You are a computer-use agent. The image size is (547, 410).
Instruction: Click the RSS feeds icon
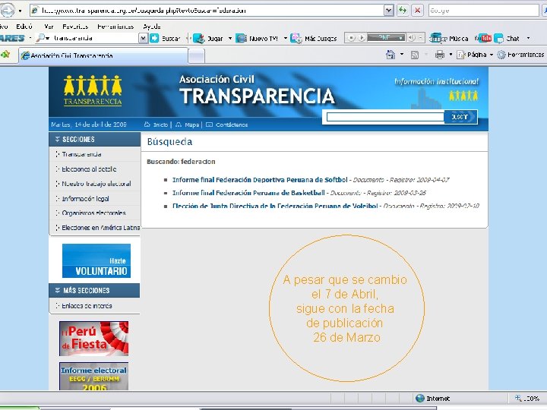(415, 55)
